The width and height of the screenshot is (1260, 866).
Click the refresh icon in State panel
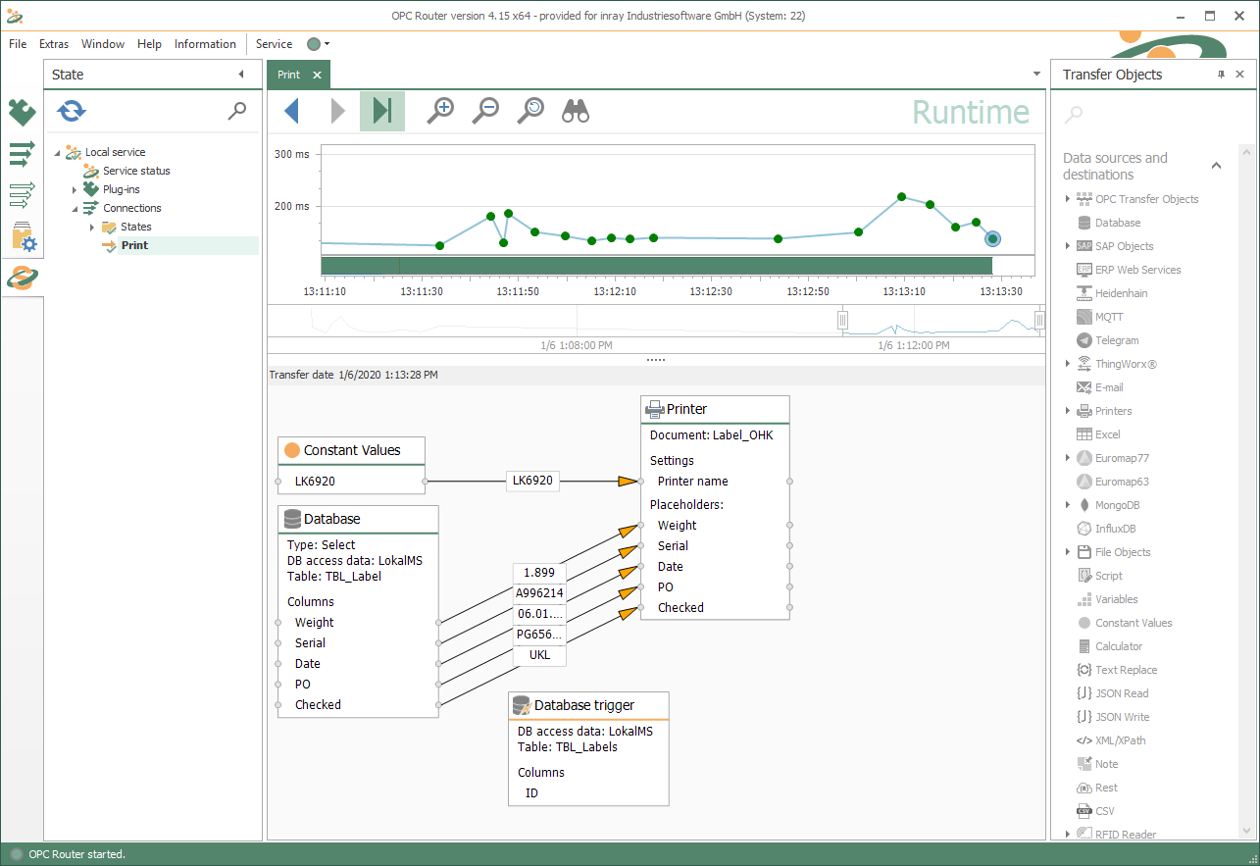(72, 111)
